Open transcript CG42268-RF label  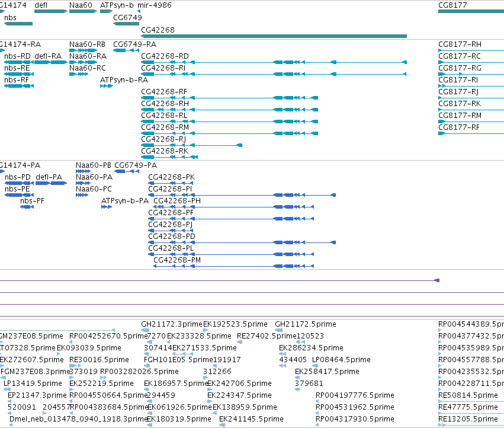pos(164,92)
